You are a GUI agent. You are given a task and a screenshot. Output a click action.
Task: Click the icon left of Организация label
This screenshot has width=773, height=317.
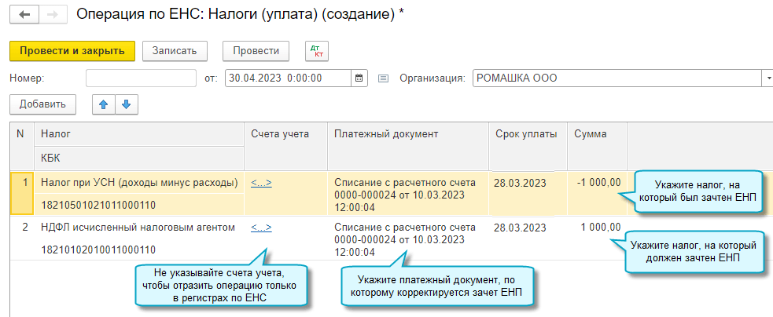click(384, 78)
